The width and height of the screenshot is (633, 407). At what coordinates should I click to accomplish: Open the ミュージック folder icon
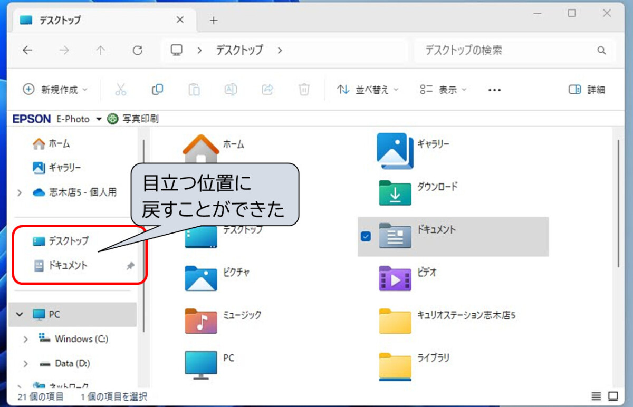200,321
